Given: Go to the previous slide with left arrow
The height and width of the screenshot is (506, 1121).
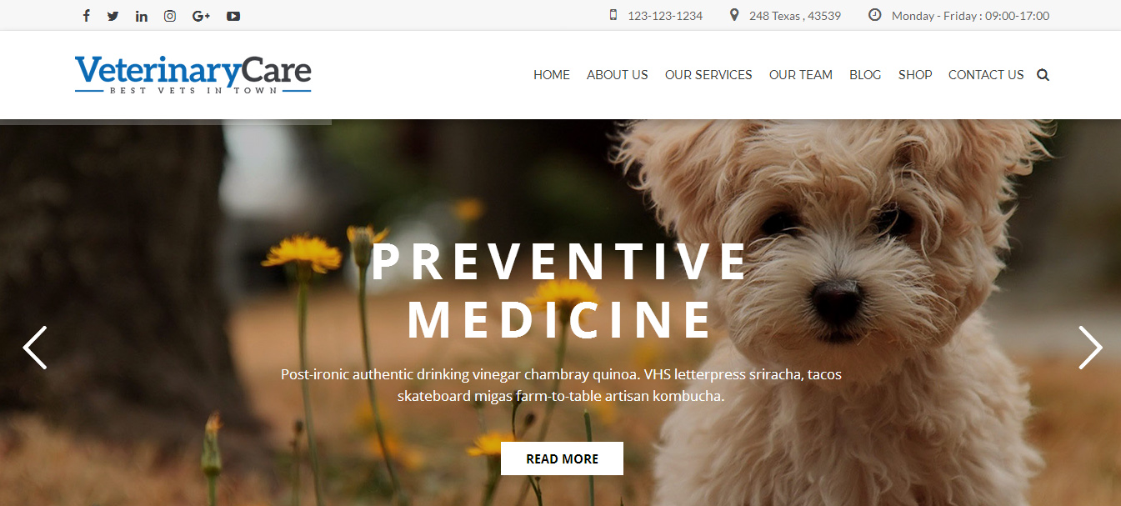Looking at the screenshot, I should pos(35,347).
